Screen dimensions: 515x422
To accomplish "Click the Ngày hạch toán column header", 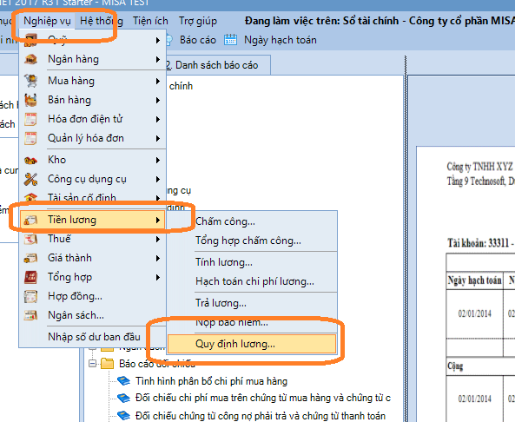I will [x=474, y=280].
